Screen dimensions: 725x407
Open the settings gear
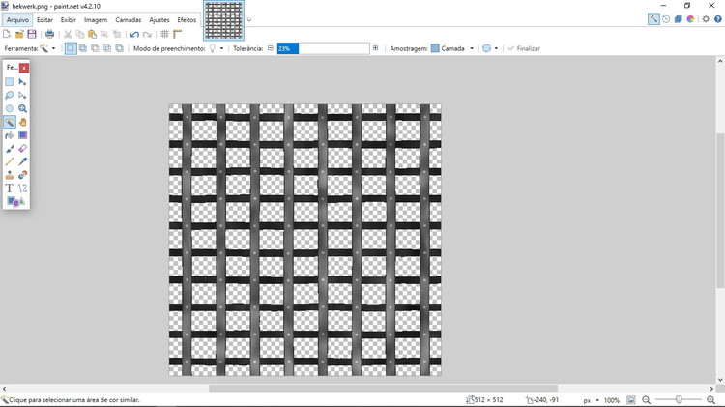(706, 19)
